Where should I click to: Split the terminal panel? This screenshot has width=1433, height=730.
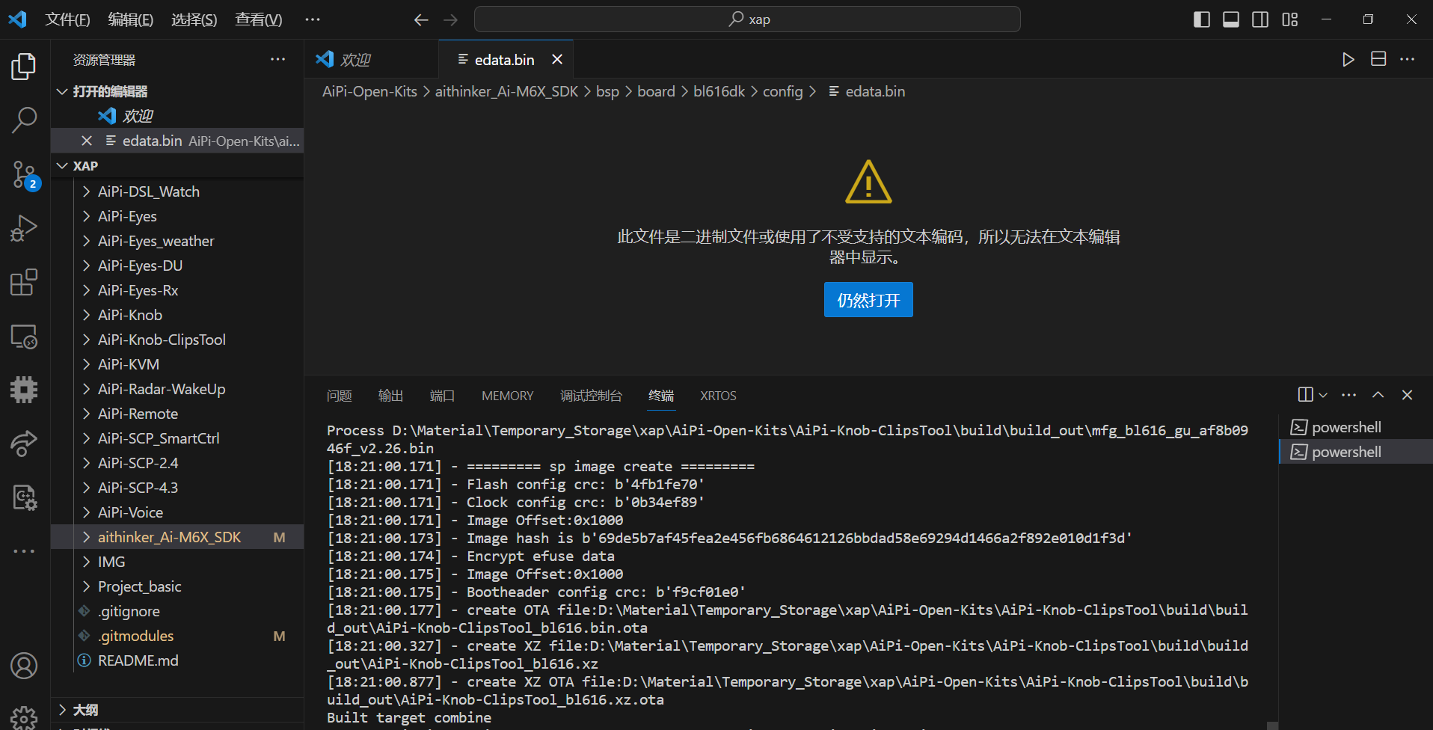1306,395
